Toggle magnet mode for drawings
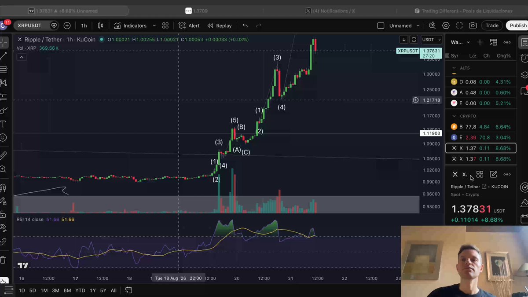528x297 pixels. pyautogui.click(x=3, y=188)
